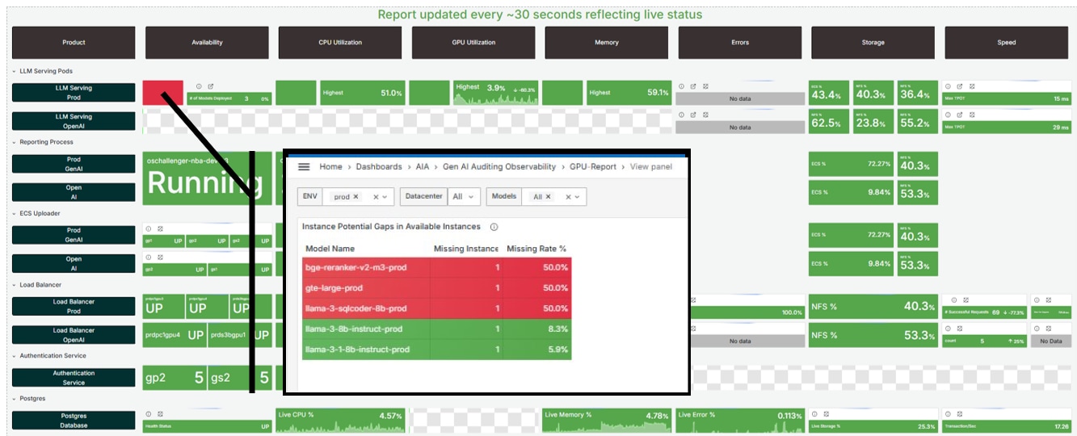Click the Availability column header button
1077x436 pixels.
click(207, 42)
